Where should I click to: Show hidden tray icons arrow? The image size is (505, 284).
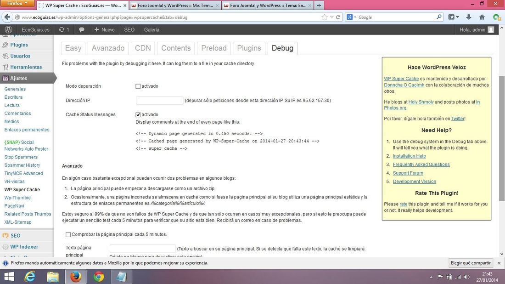[431, 277]
